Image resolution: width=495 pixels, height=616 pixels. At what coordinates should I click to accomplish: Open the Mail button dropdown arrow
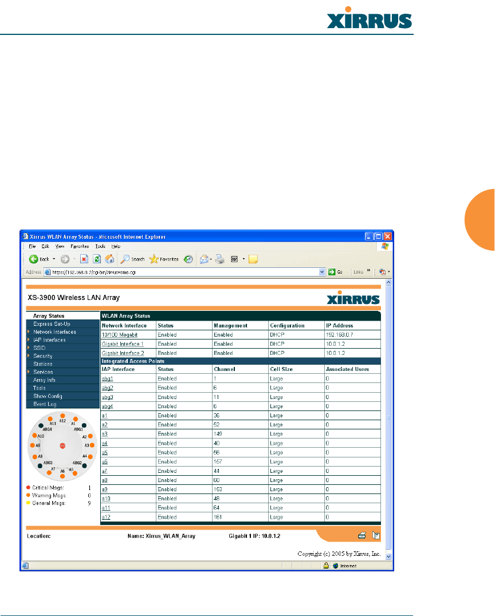(211, 259)
